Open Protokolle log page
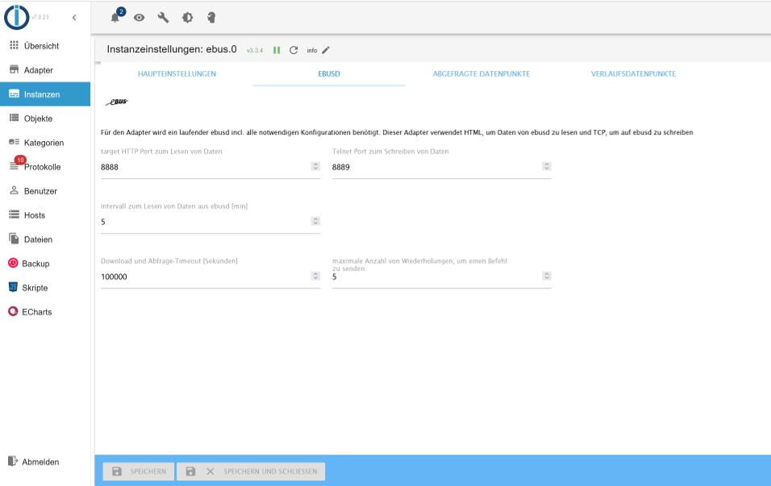The width and height of the screenshot is (771, 486). click(45, 167)
